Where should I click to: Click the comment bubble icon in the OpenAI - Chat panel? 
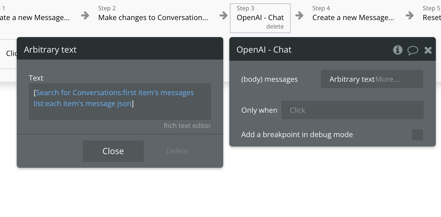(413, 50)
